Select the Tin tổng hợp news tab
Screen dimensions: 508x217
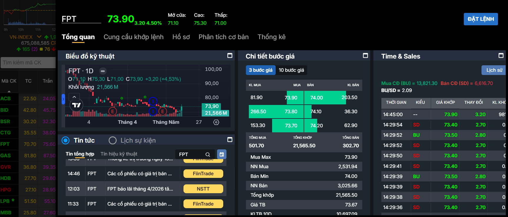pos(80,154)
